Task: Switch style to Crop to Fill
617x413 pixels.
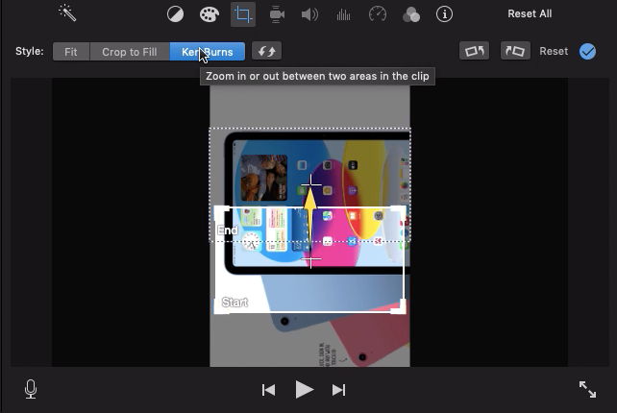Action: pos(129,52)
